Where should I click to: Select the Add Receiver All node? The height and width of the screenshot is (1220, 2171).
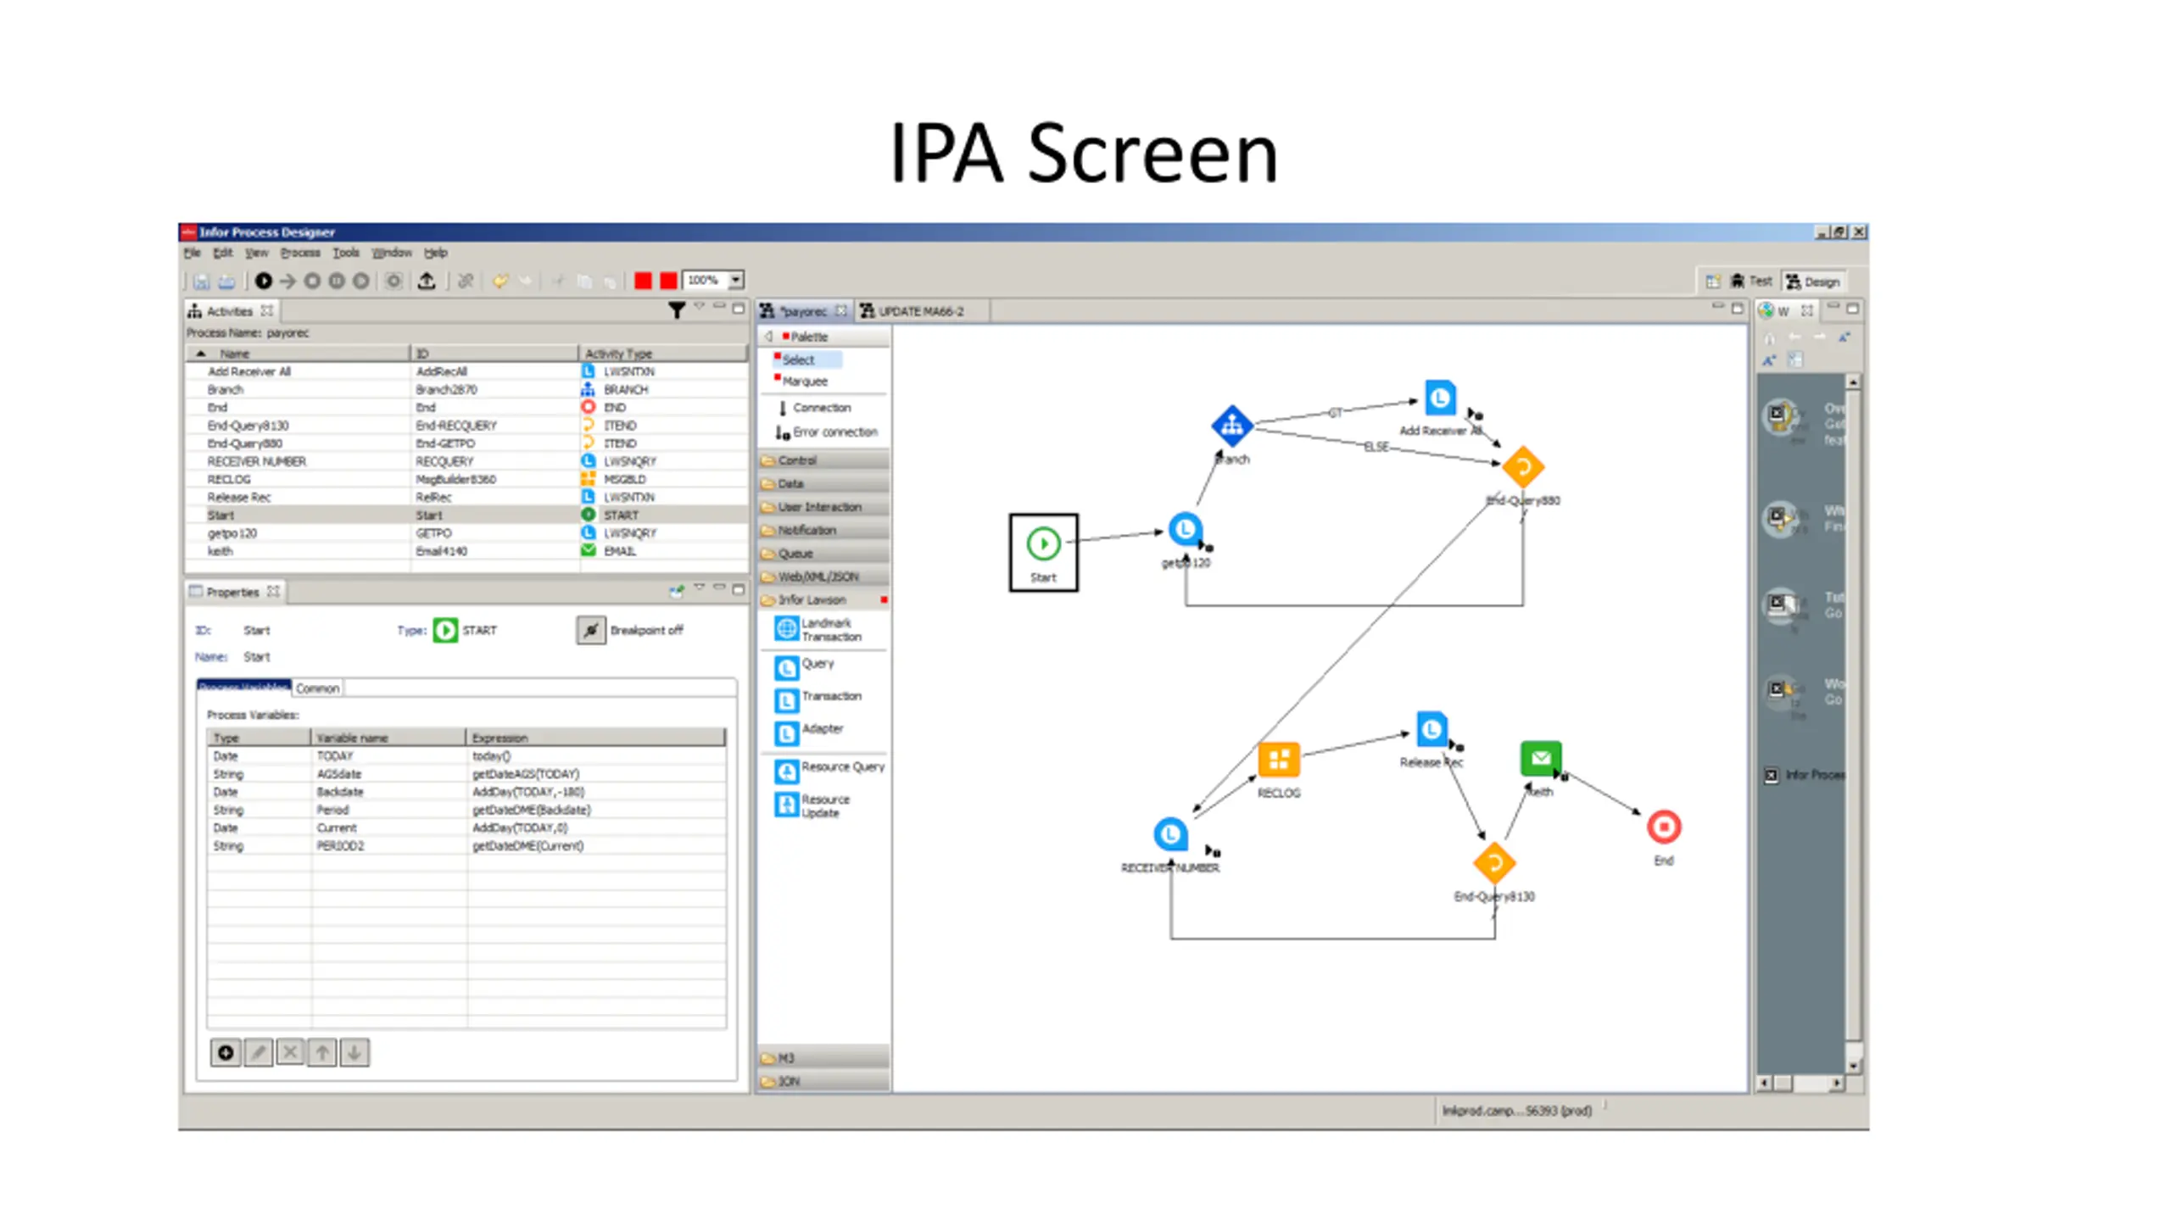(1439, 398)
